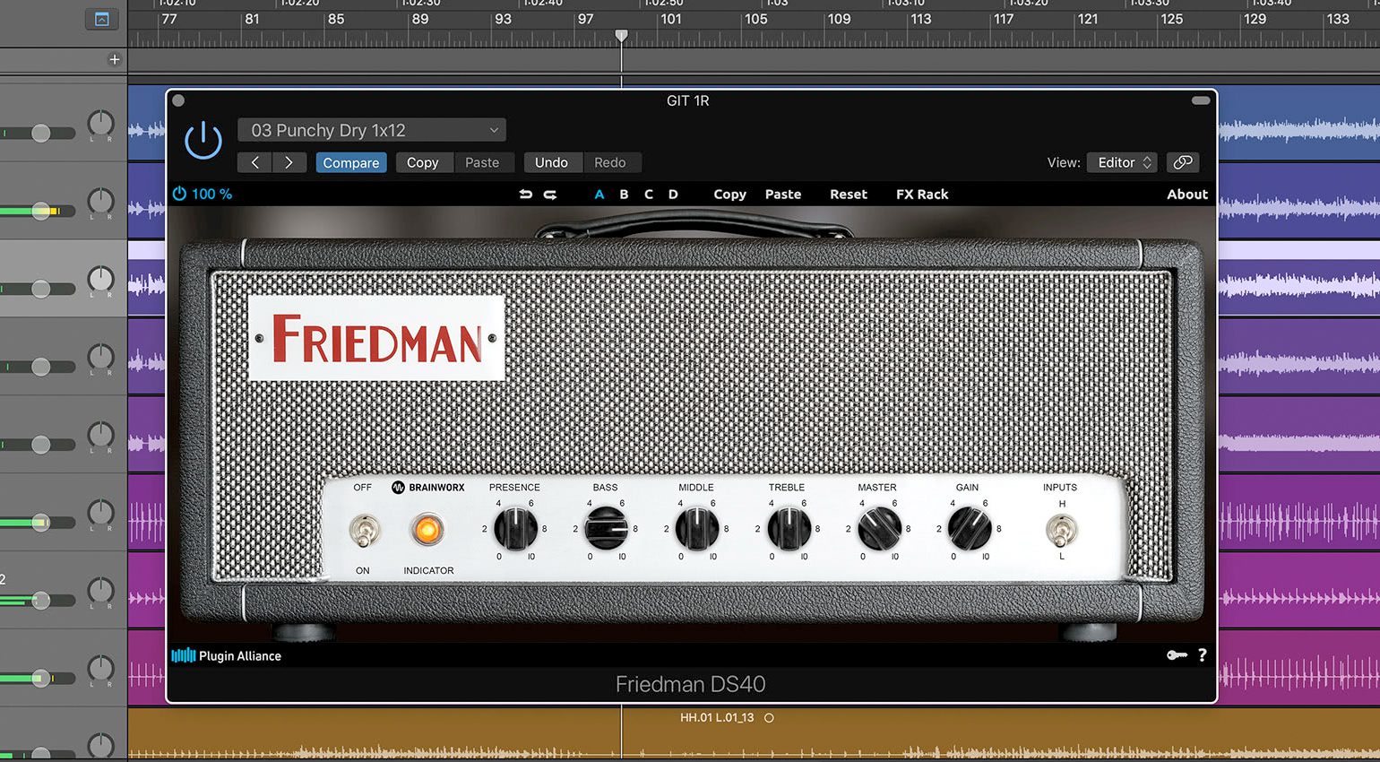Click Paste in the Brainworx toolbar
This screenshot has width=1380, height=762.
point(783,194)
